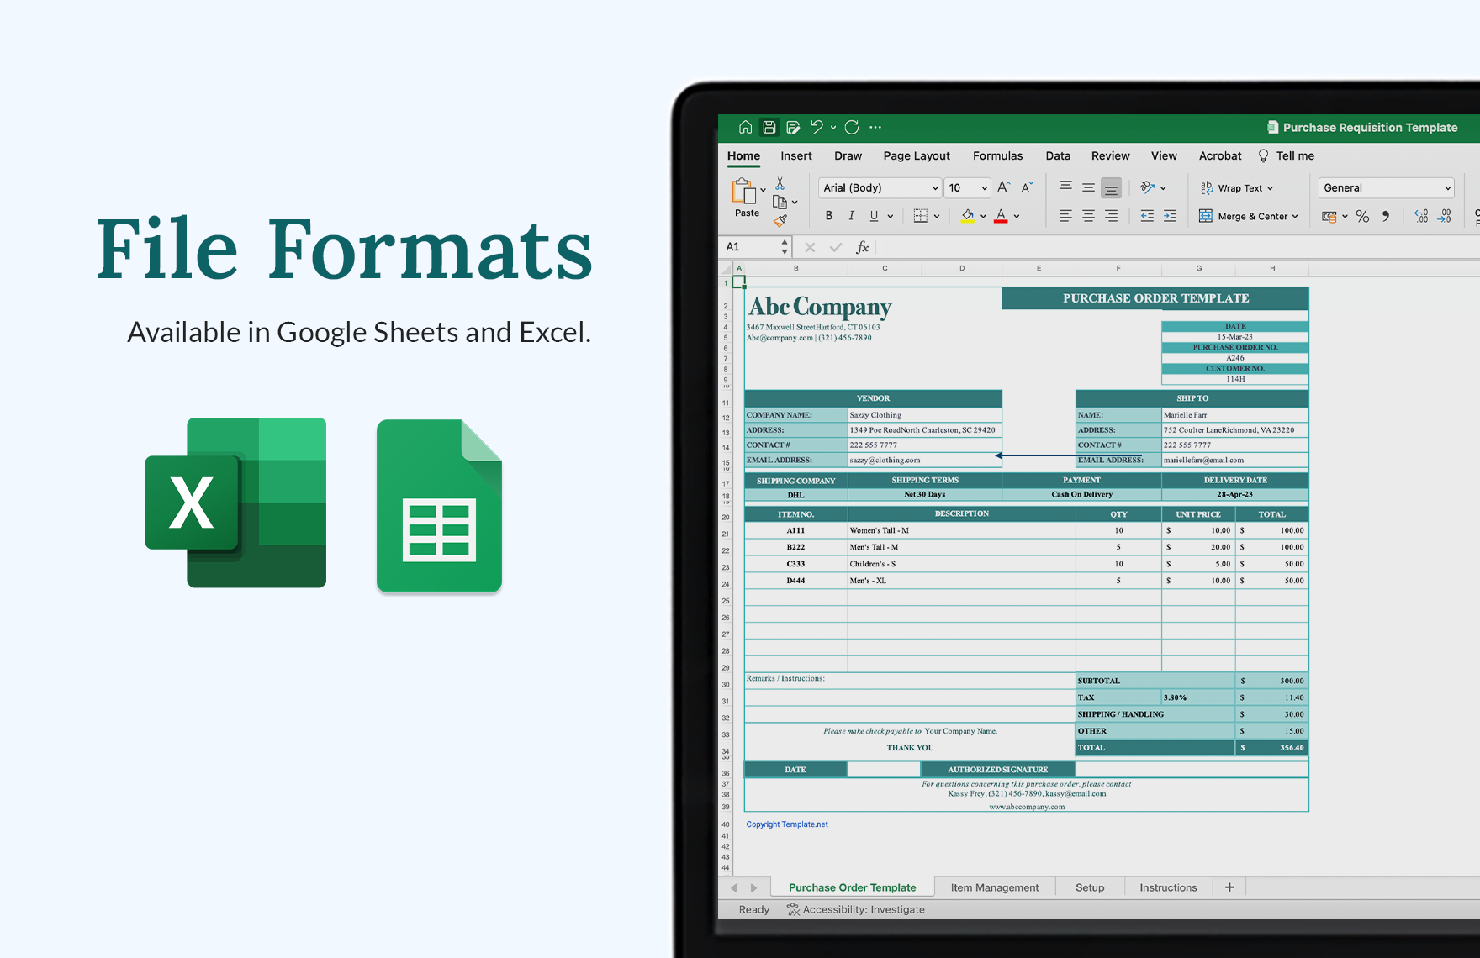
Task: Open the Format Painter tool
Action: pyautogui.click(x=780, y=219)
